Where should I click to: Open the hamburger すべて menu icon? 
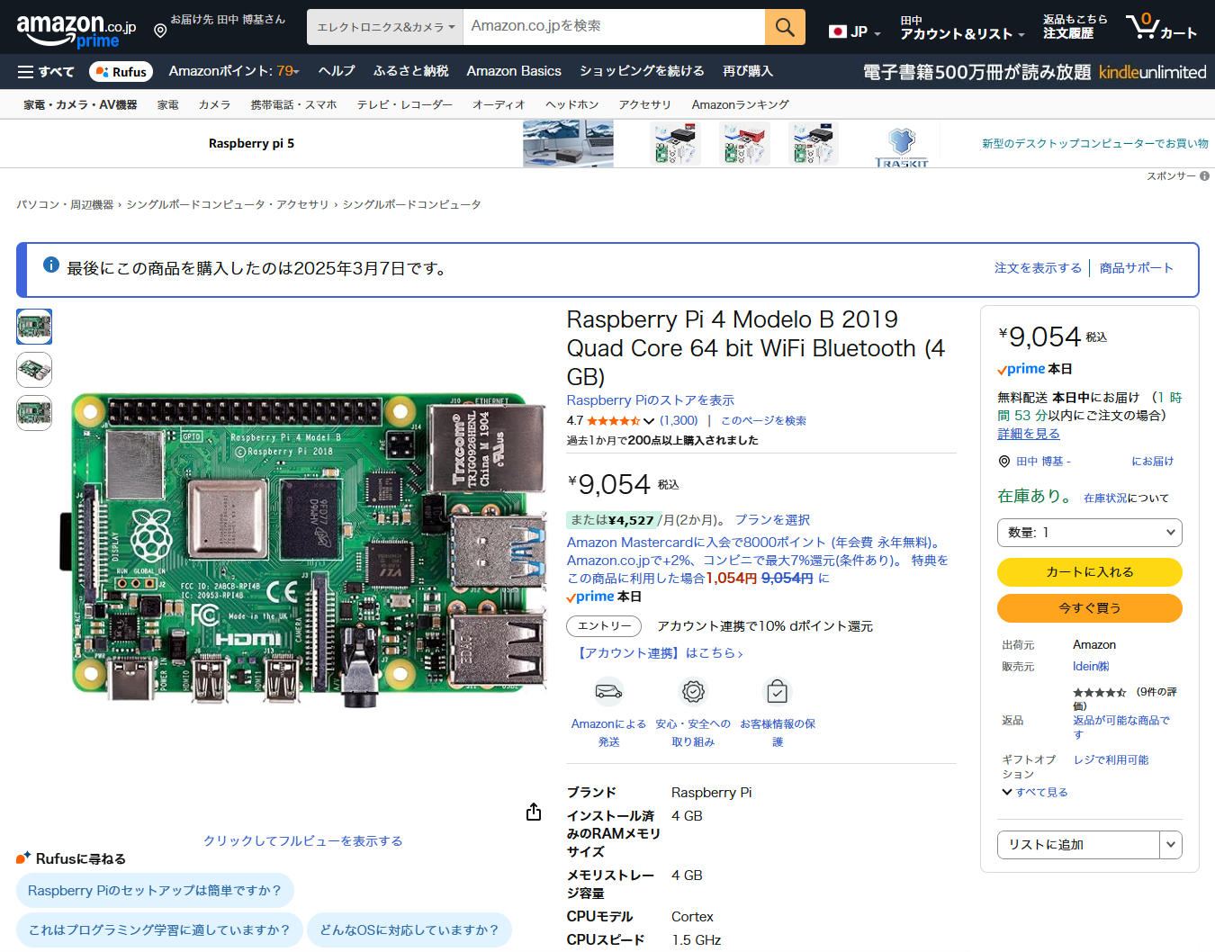[x=26, y=72]
